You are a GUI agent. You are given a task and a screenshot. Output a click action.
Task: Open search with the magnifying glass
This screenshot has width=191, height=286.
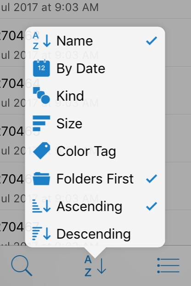pos(22,266)
